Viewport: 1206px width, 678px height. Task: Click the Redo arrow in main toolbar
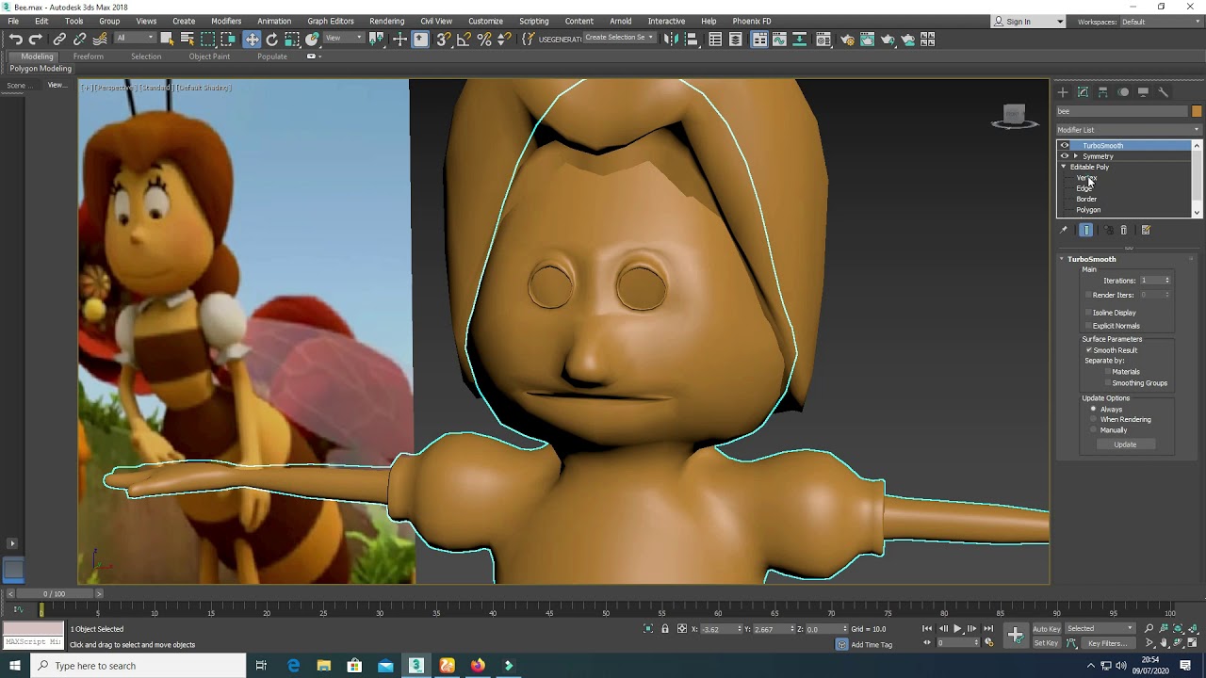[x=36, y=39]
